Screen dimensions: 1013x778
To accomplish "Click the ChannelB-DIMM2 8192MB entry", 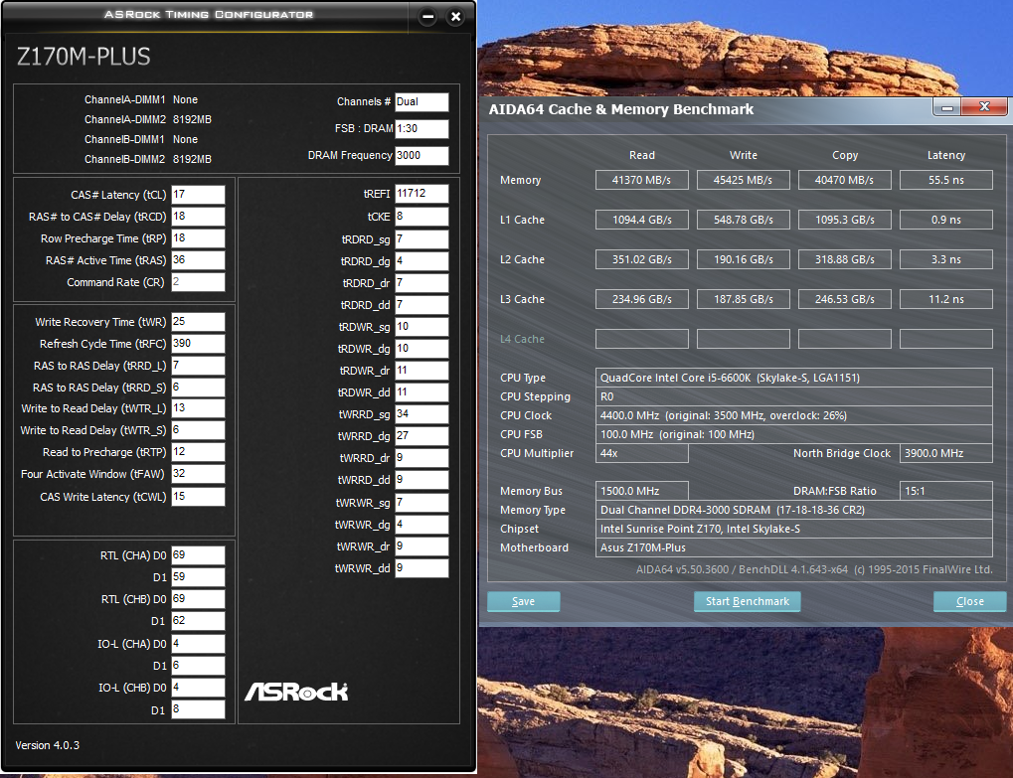I will (148, 159).
